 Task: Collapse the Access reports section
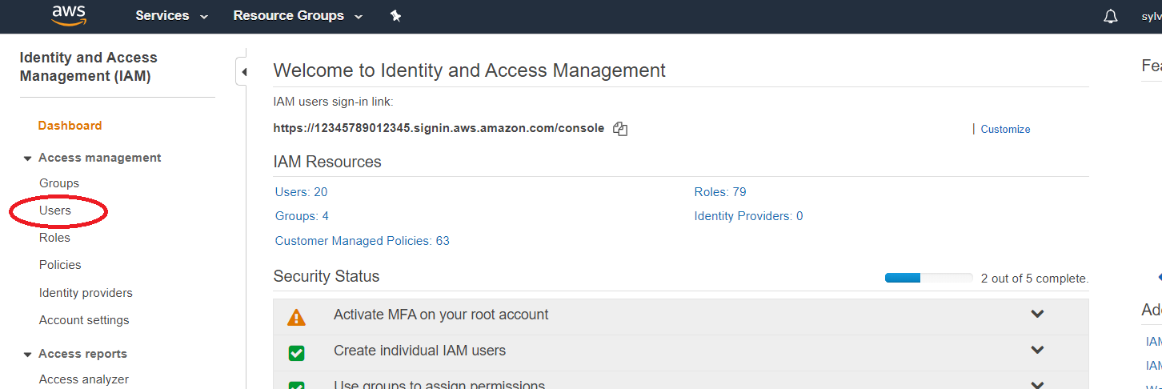[28, 355]
